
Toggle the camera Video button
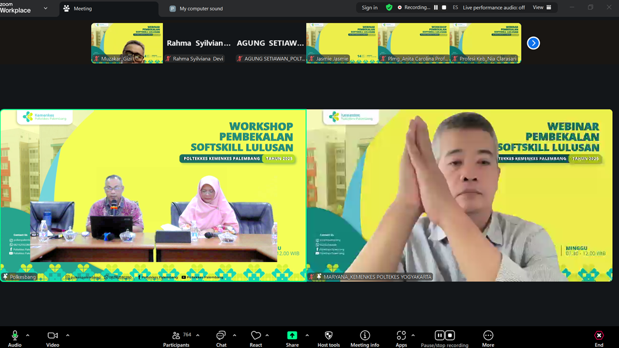(53, 338)
